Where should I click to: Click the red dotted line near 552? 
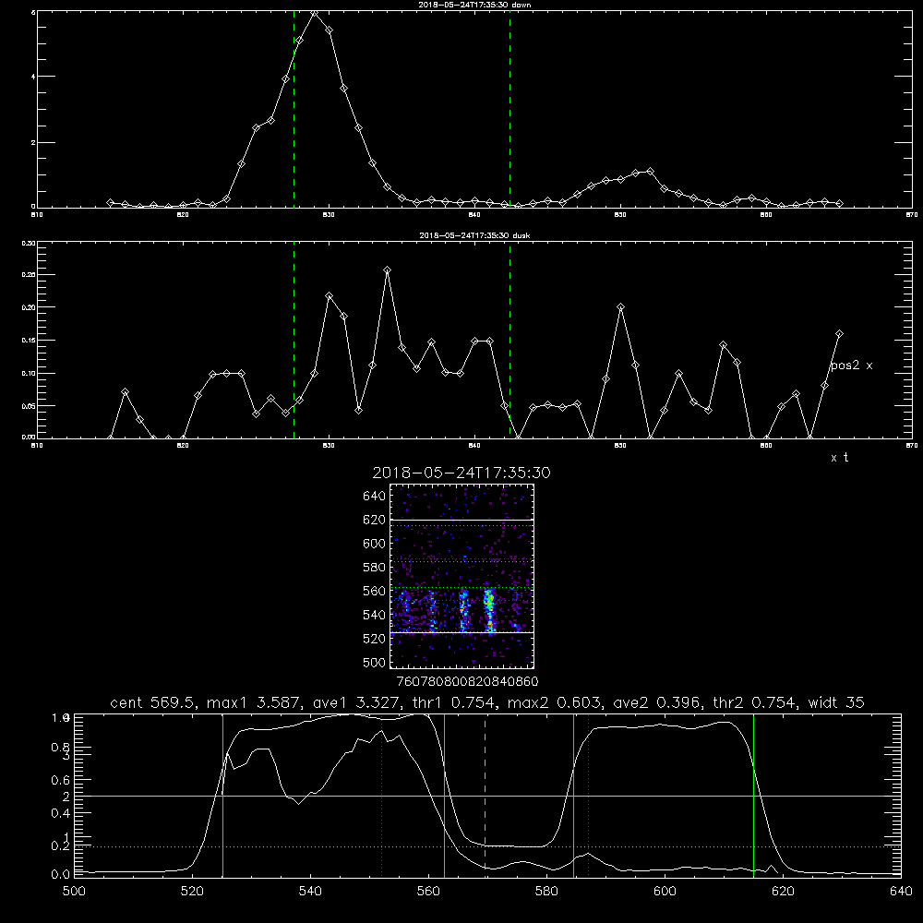point(382,795)
